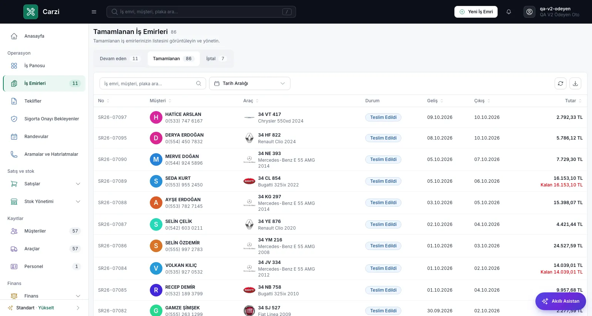Click the Müşteriler people icon
This screenshot has width=592, height=316.
(14, 231)
